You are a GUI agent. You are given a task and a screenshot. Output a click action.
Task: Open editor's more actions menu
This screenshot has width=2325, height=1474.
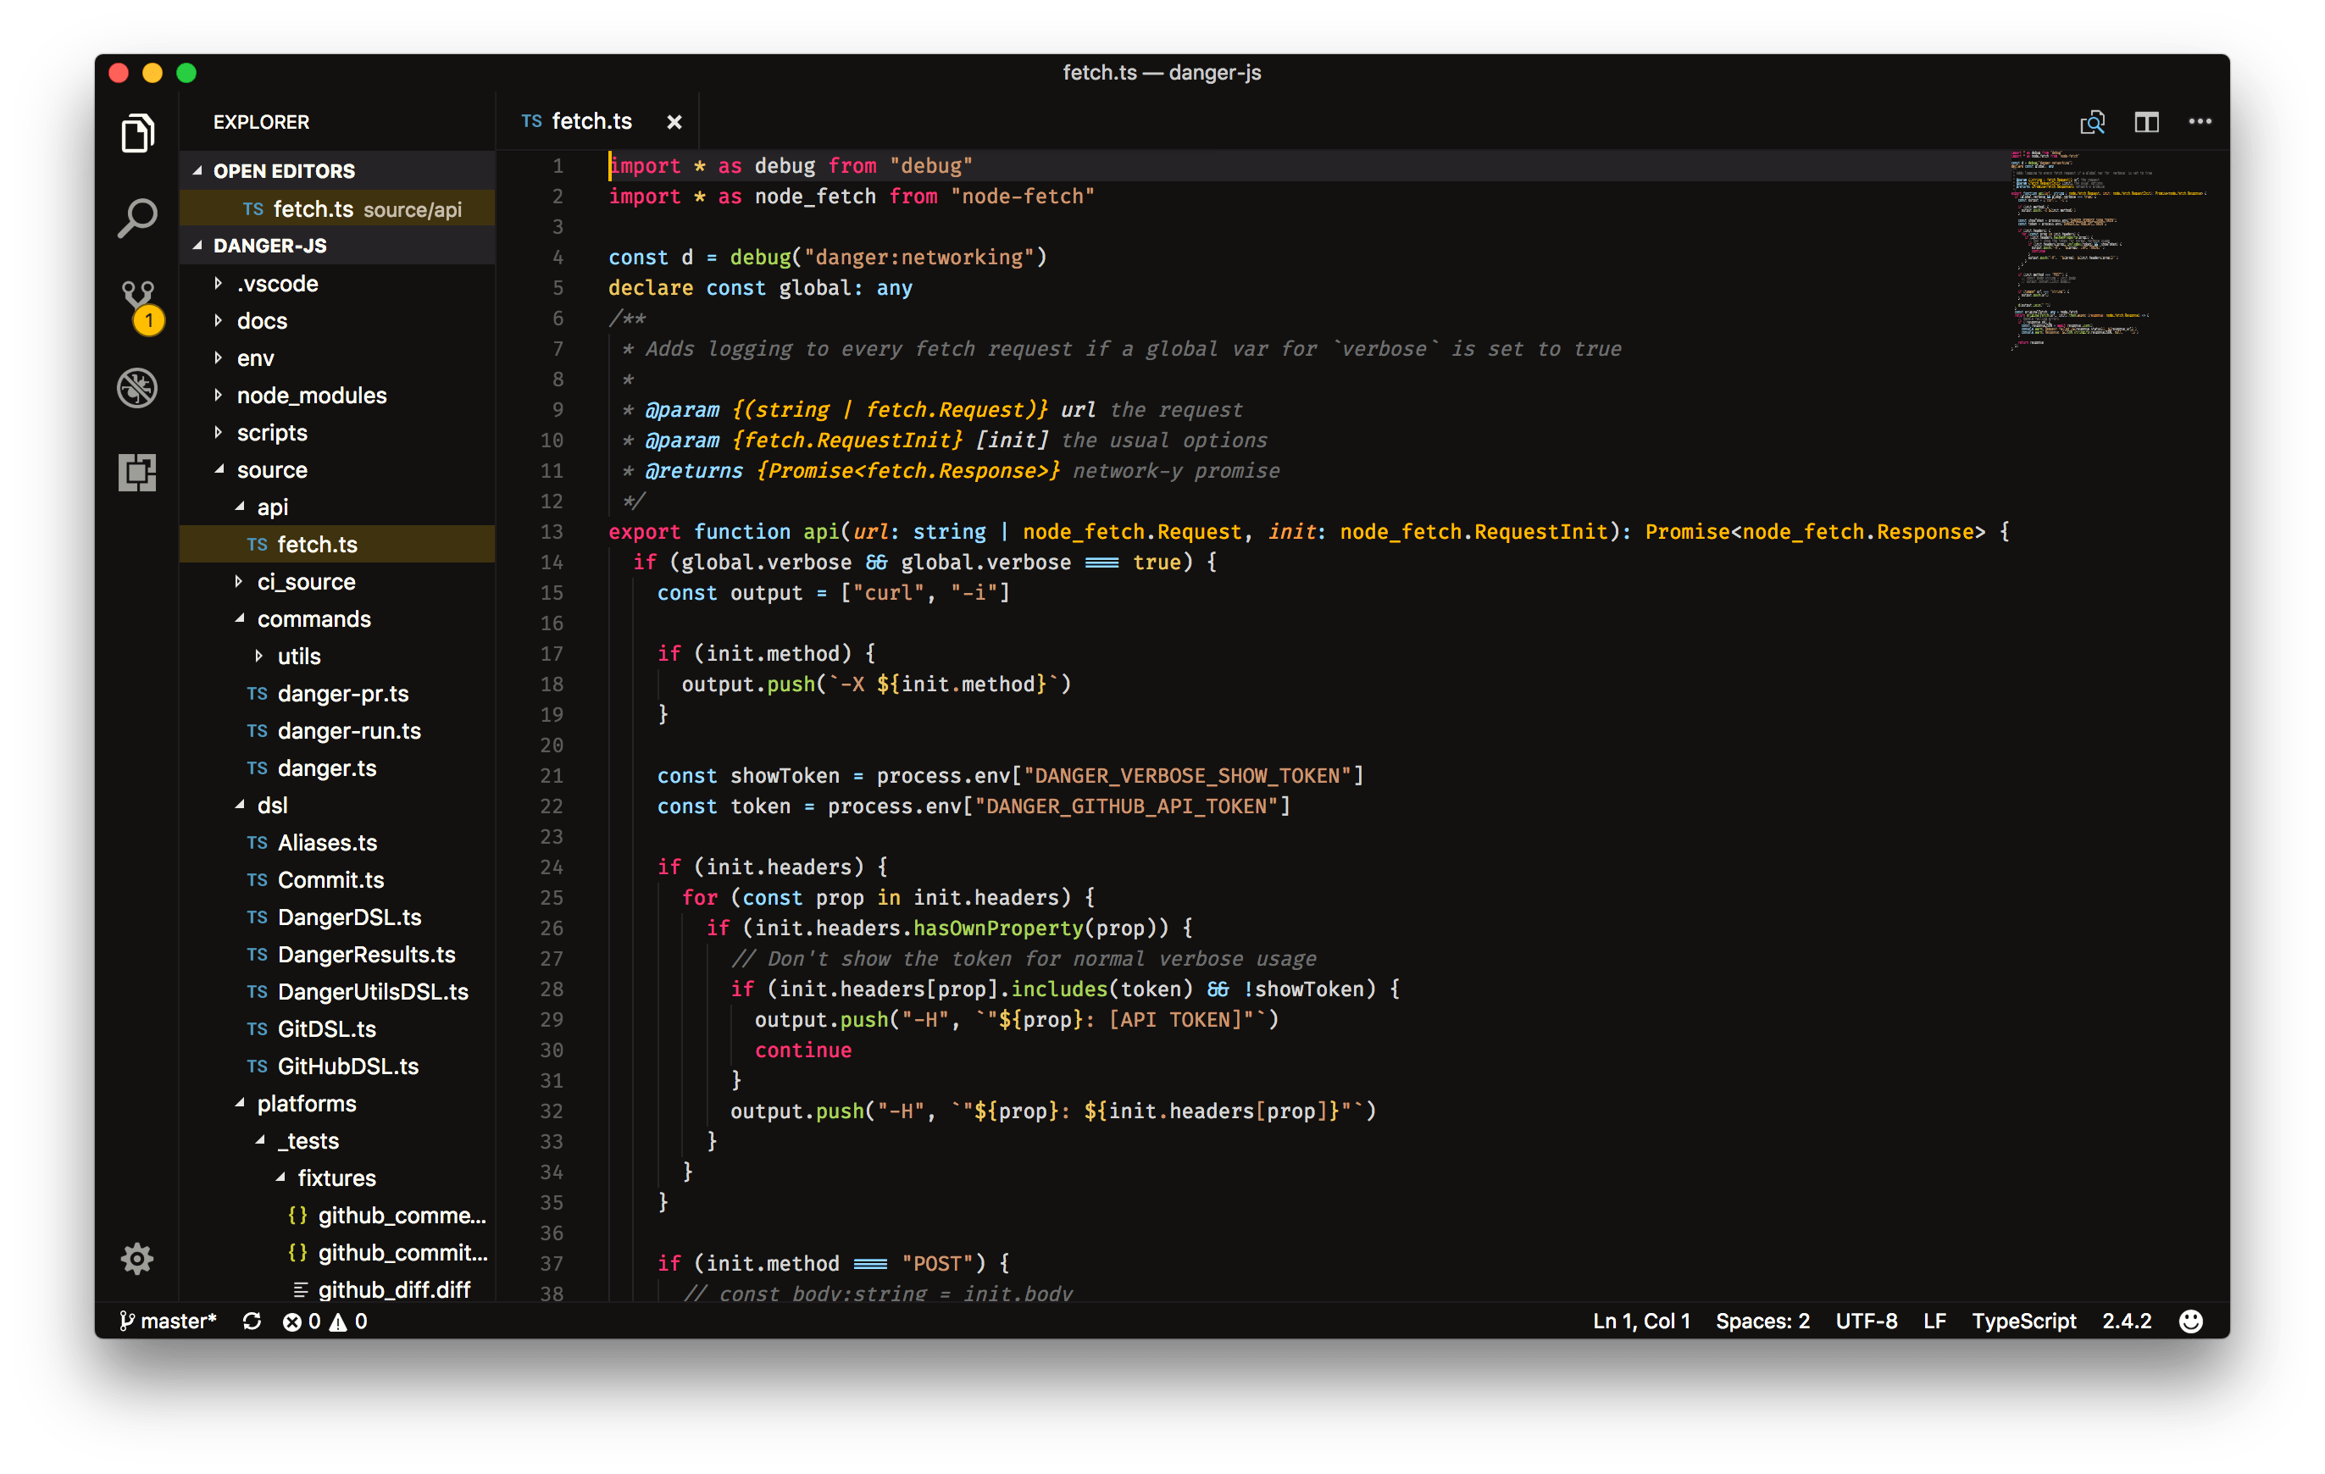(x=2200, y=120)
